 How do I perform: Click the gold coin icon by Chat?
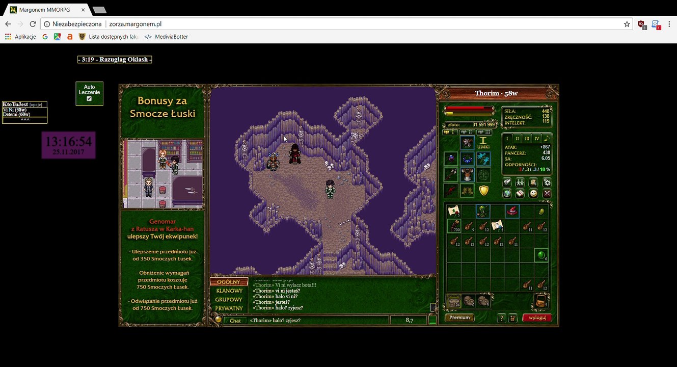[218, 320]
